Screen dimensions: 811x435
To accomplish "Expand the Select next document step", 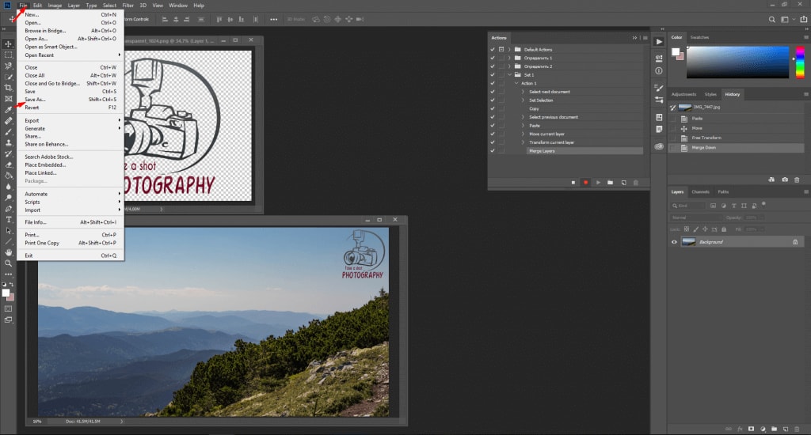I will [x=523, y=92].
